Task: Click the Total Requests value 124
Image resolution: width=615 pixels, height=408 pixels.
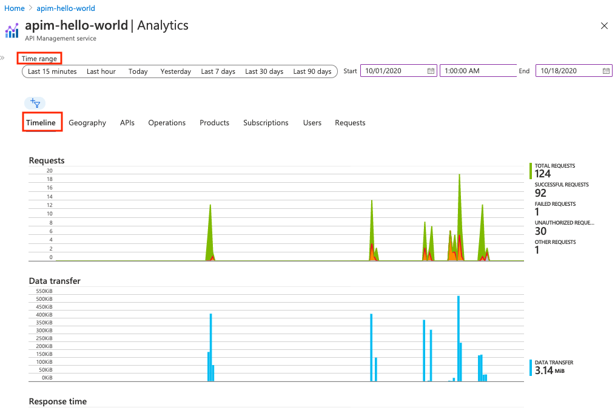Action: (x=543, y=174)
